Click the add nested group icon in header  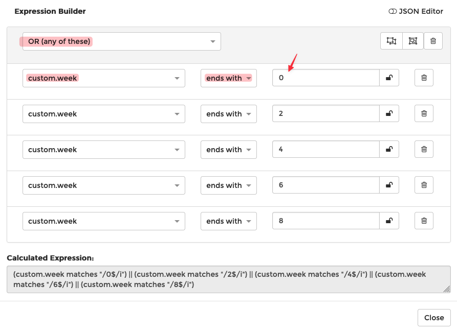412,41
